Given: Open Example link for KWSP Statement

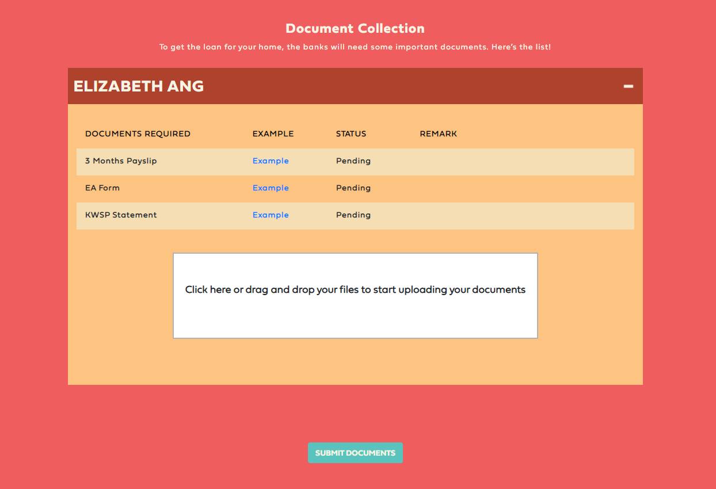Looking at the screenshot, I should [271, 215].
